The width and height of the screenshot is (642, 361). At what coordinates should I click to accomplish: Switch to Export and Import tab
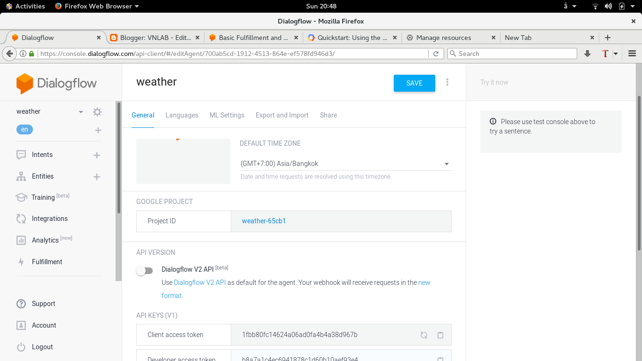pyautogui.click(x=282, y=115)
